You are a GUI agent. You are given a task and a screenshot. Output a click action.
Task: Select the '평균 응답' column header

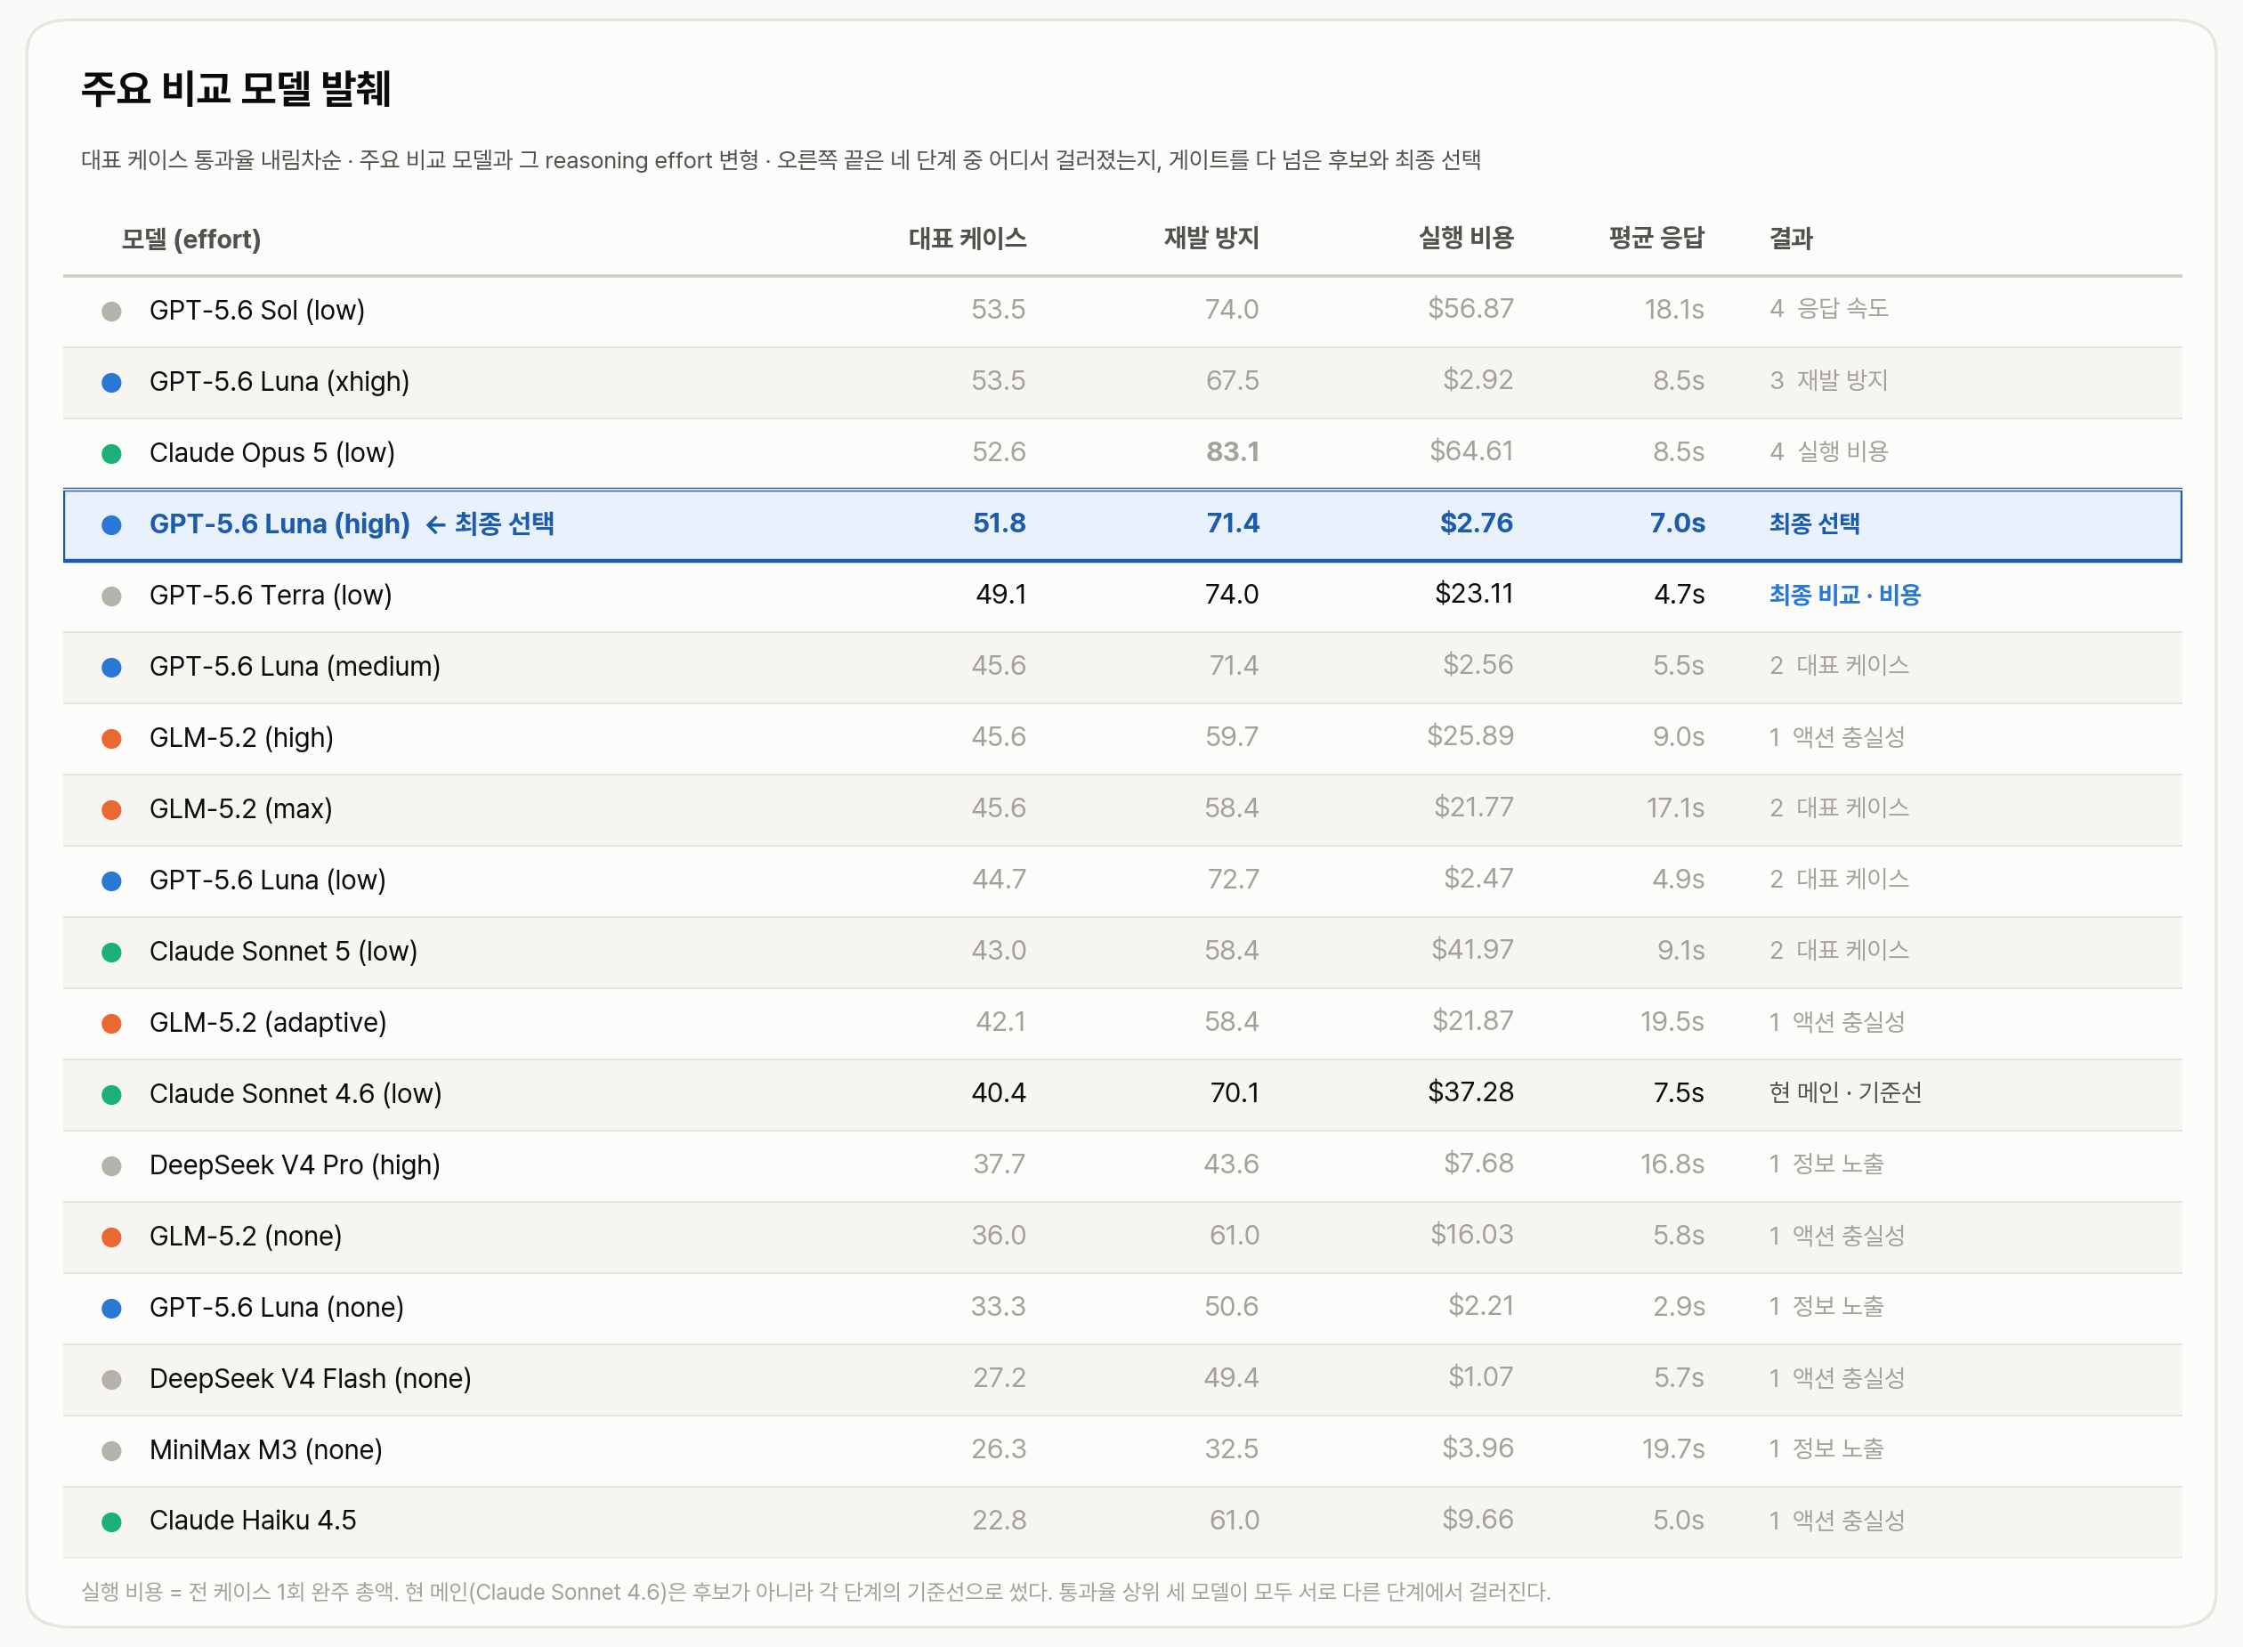point(1656,239)
